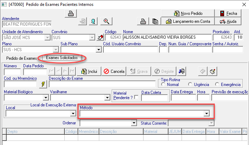Click the Data Coleta field
The height and width of the screenshot is (145, 249).
pyautogui.click(x=155, y=98)
